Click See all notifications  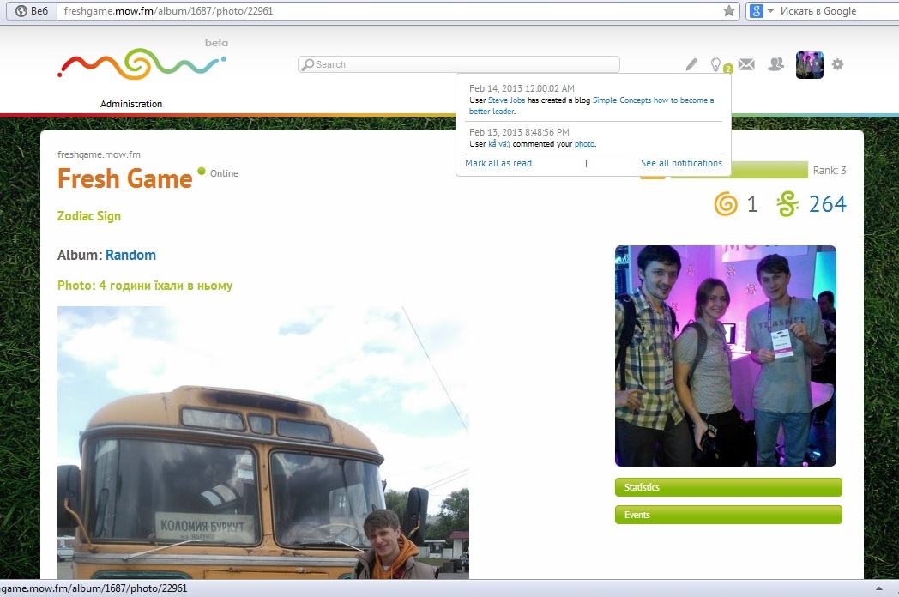click(x=681, y=163)
